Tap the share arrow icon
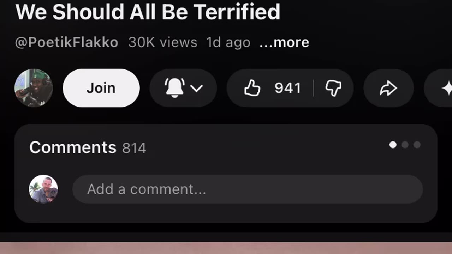452x254 pixels. point(388,88)
